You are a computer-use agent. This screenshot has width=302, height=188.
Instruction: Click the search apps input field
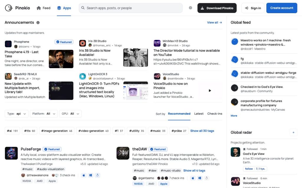point(131,8)
